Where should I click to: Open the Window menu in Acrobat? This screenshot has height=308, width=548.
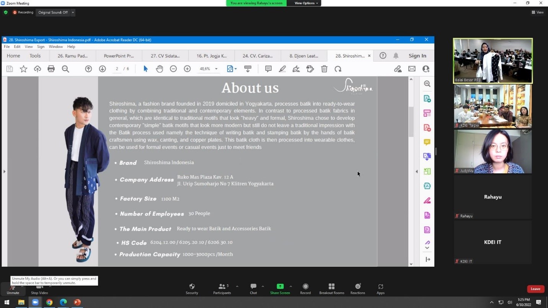click(x=56, y=47)
